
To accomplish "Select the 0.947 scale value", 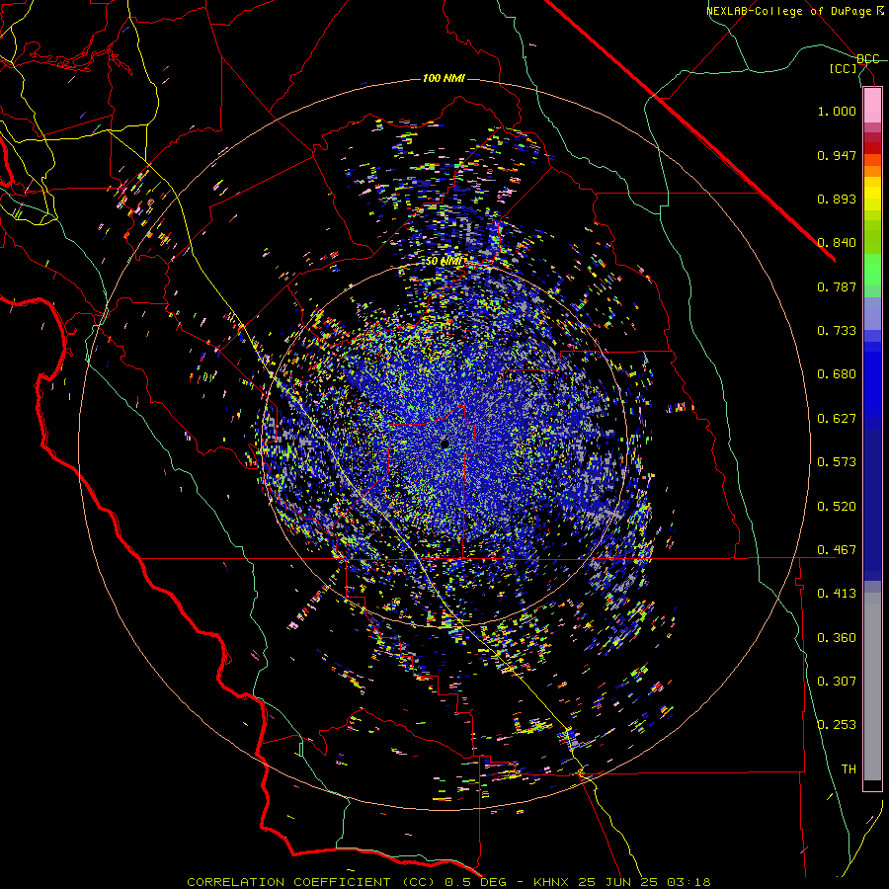I will (x=837, y=155).
